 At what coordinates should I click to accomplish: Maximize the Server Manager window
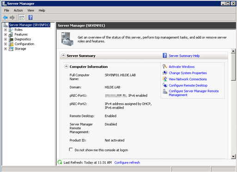coord(228,3)
